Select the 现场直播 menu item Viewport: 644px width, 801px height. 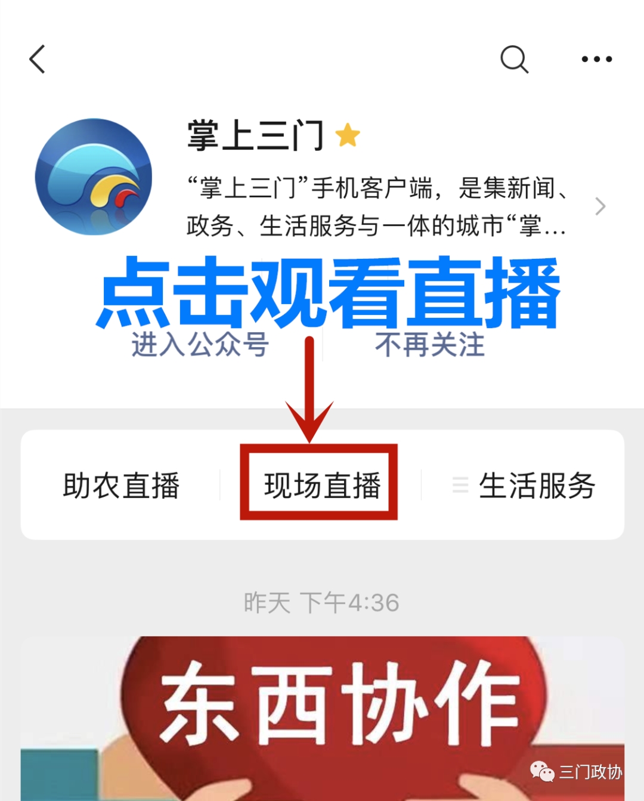(322, 485)
